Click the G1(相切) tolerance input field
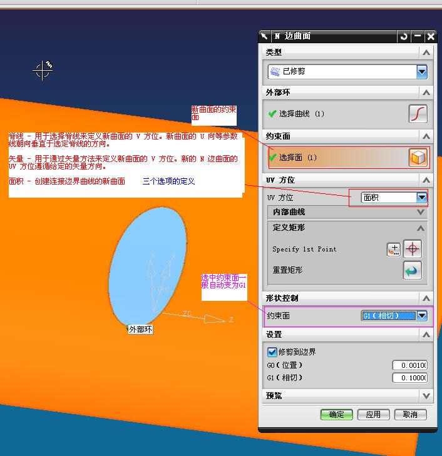Image resolution: width=442 pixels, height=456 pixels. tap(410, 378)
